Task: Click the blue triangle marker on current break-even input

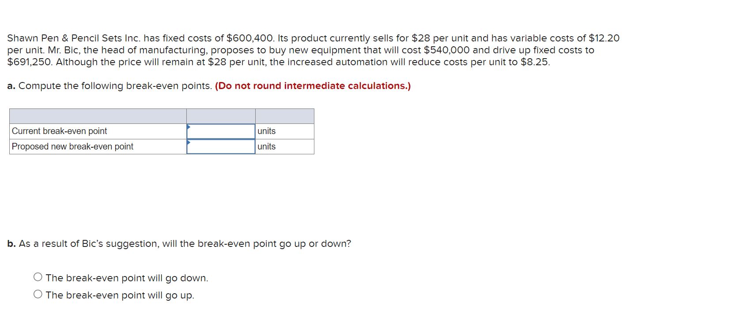Action: click(189, 127)
